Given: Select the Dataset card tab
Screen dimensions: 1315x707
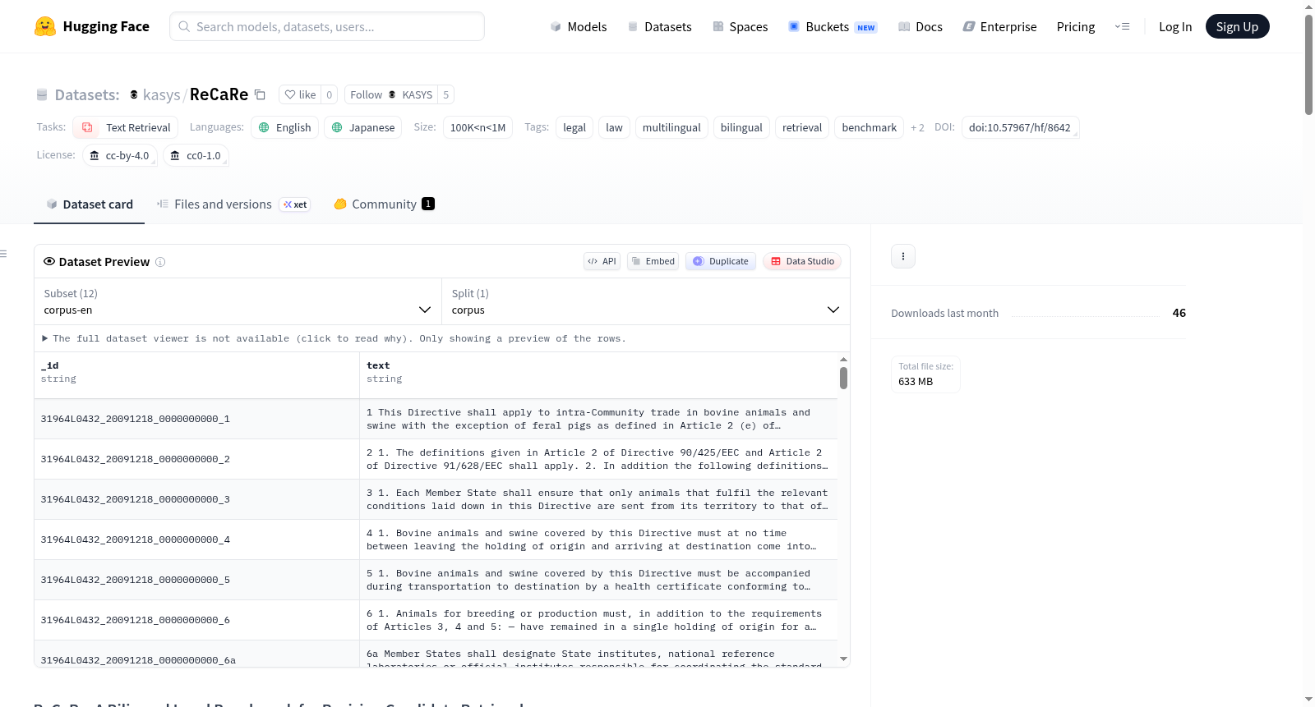Looking at the screenshot, I should [x=89, y=204].
